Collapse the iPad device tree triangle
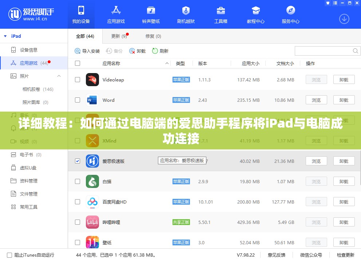Image resolution: width=361 pixels, height=261 pixels. [5, 36]
